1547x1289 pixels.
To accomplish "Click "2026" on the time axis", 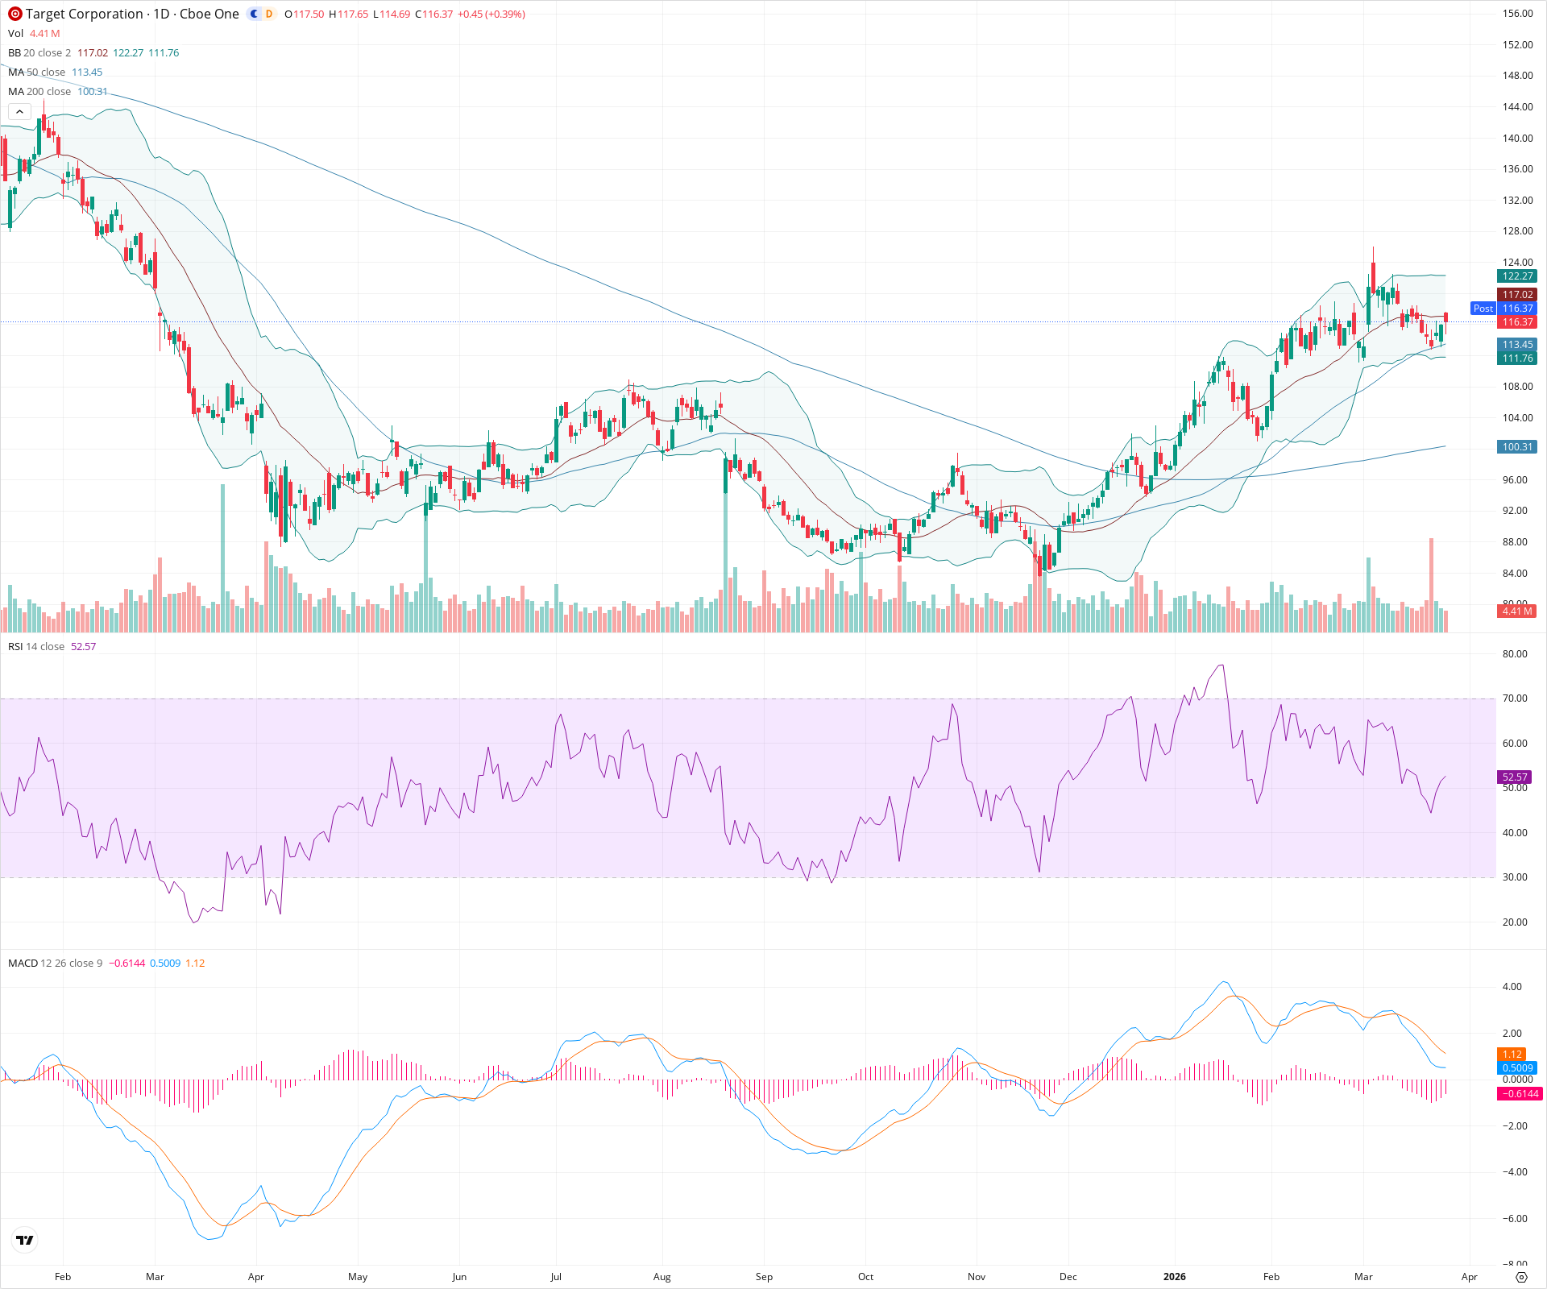I will tap(1175, 1277).
